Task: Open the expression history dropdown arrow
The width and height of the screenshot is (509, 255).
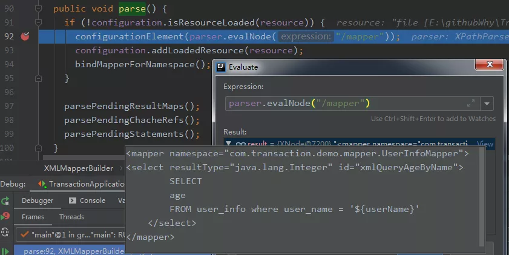Action: tap(487, 104)
